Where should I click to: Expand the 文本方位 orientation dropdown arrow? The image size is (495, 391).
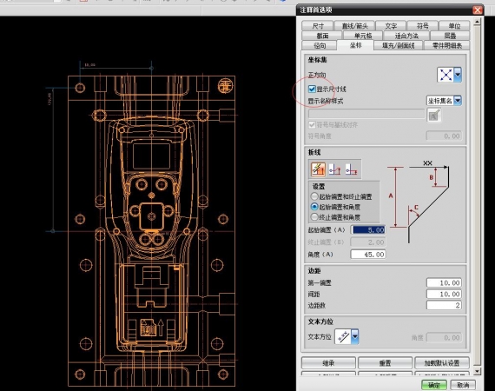pyautogui.click(x=355, y=337)
